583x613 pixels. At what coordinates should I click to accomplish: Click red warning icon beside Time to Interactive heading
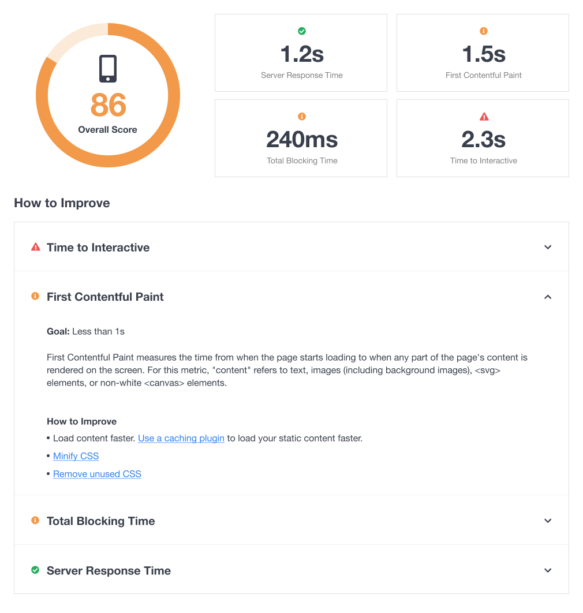[35, 247]
